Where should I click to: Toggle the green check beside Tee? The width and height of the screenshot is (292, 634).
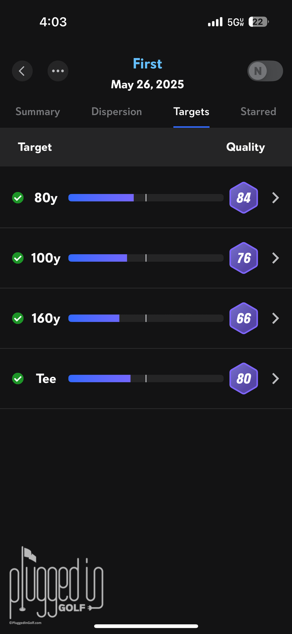[18, 379]
